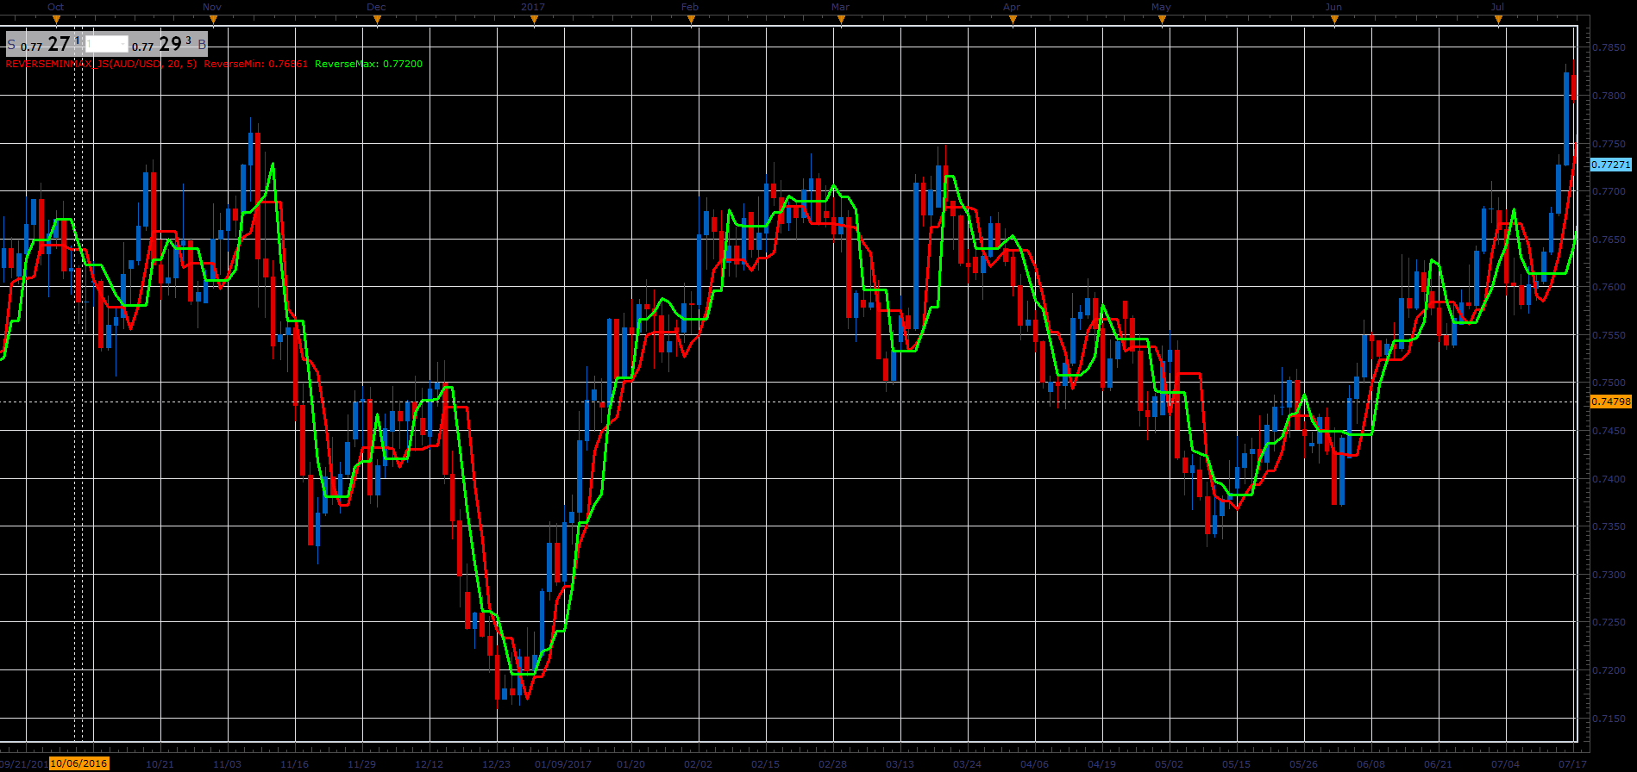Click the 12/23 date axis label
The width and height of the screenshot is (1637, 772).
click(496, 764)
